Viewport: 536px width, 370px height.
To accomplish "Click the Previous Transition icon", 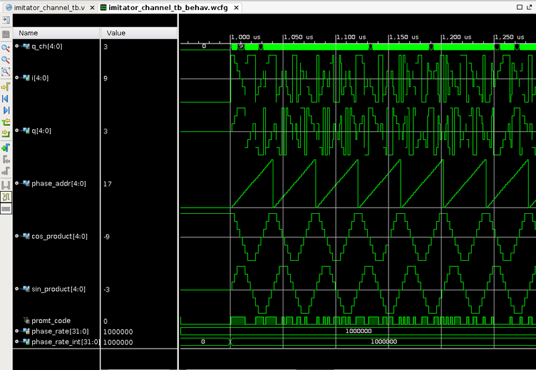I will (x=6, y=122).
